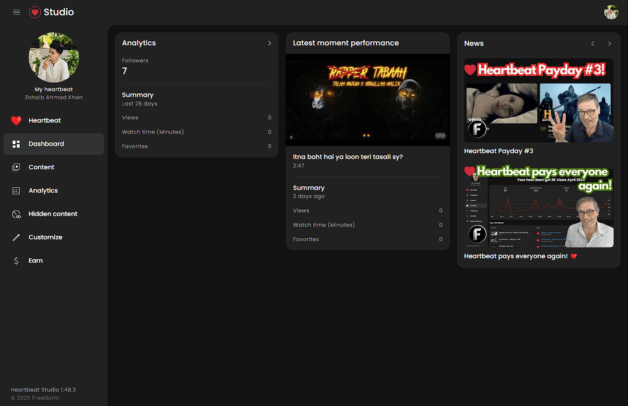
Task: Open Customize using the pencil icon
Action: pos(16,237)
